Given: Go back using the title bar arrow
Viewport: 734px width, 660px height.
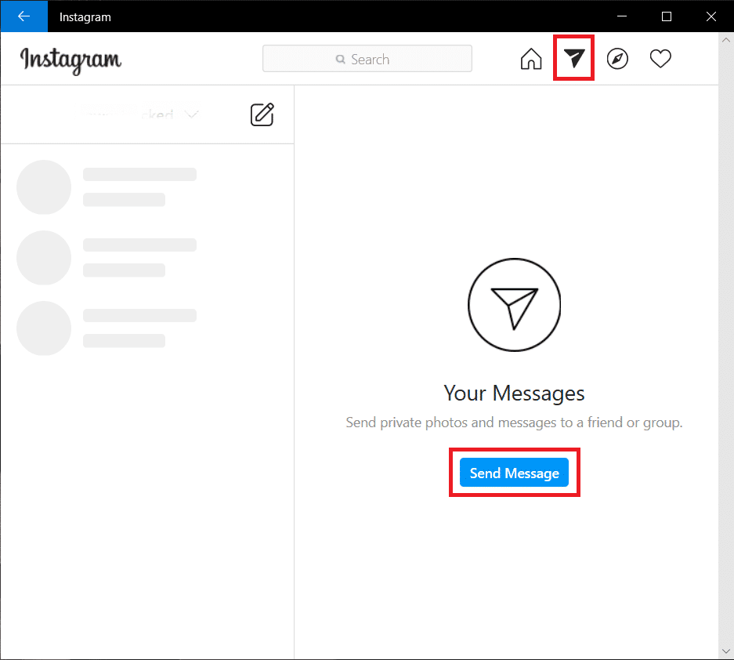Looking at the screenshot, I should pyautogui.click(x=24, y=16).
